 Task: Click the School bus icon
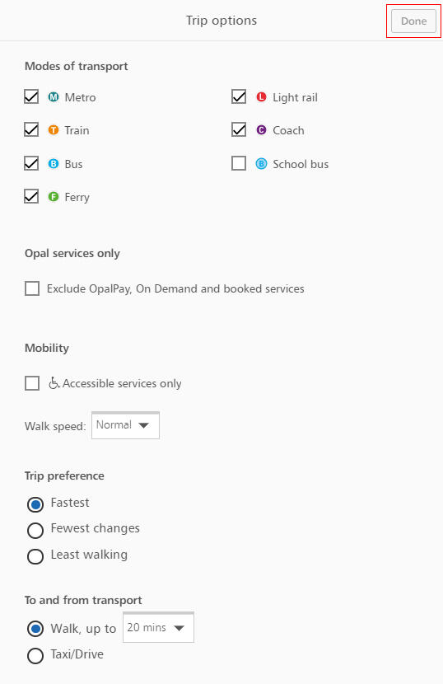tap(261, 164)
